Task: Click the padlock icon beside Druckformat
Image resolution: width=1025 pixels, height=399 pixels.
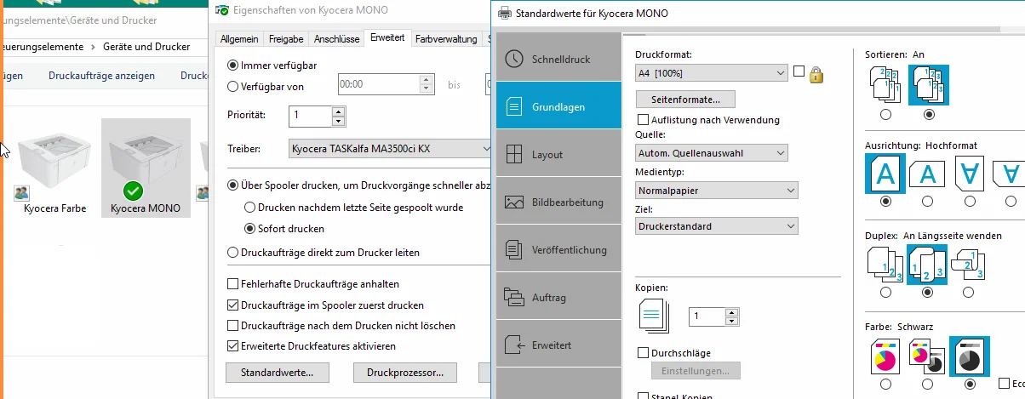Action: (x=816, y=74)
